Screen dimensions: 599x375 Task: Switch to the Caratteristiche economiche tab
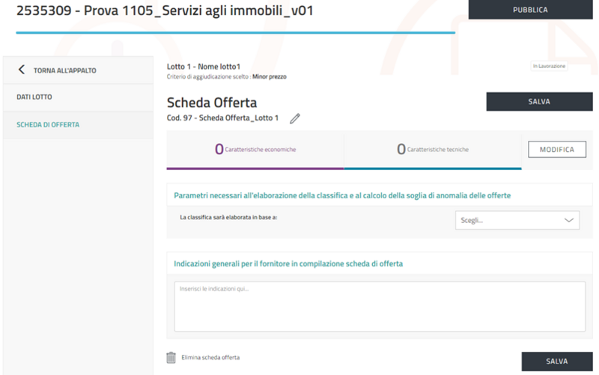click(x=255, y=150)
